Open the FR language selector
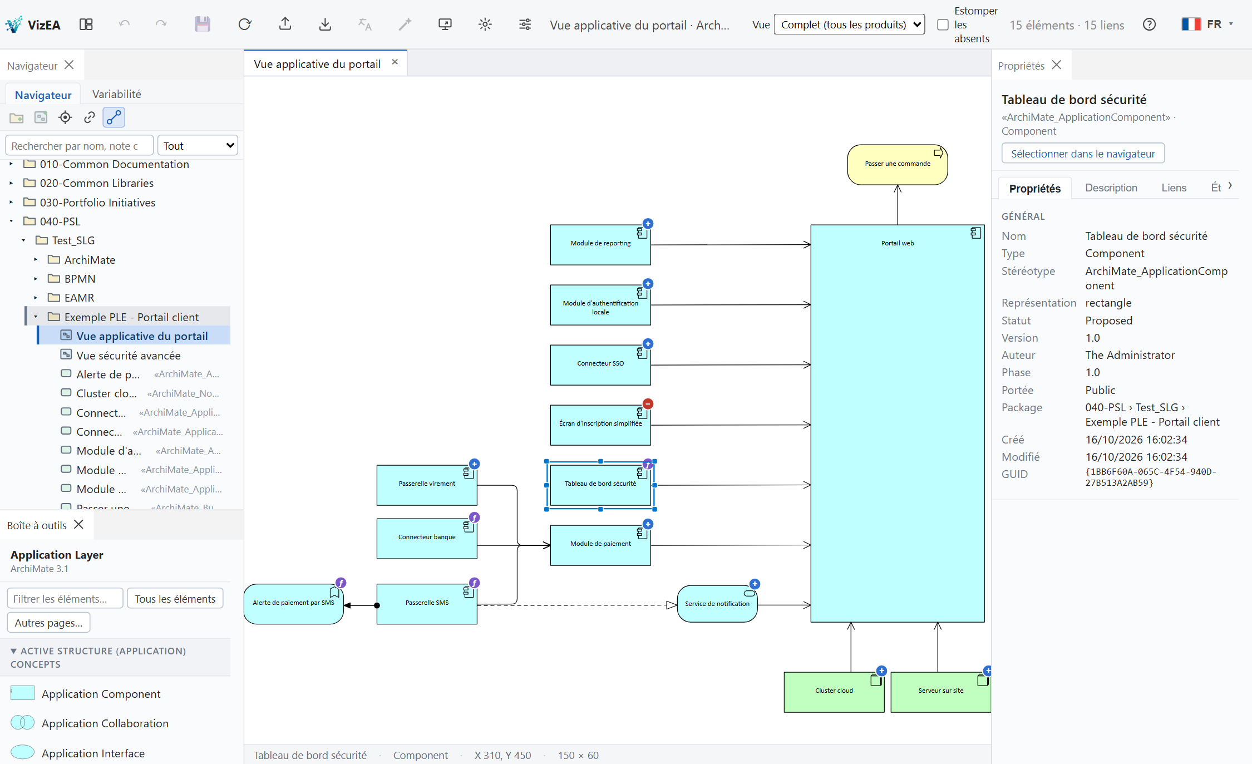Image resolution: width=1252 pixels, height=764 pixels. click(1207, 24)
